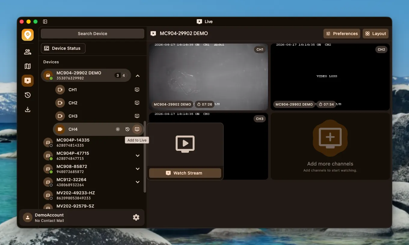Click the CH3 label badge on video
409x245 pixels.
pos(260,119)
